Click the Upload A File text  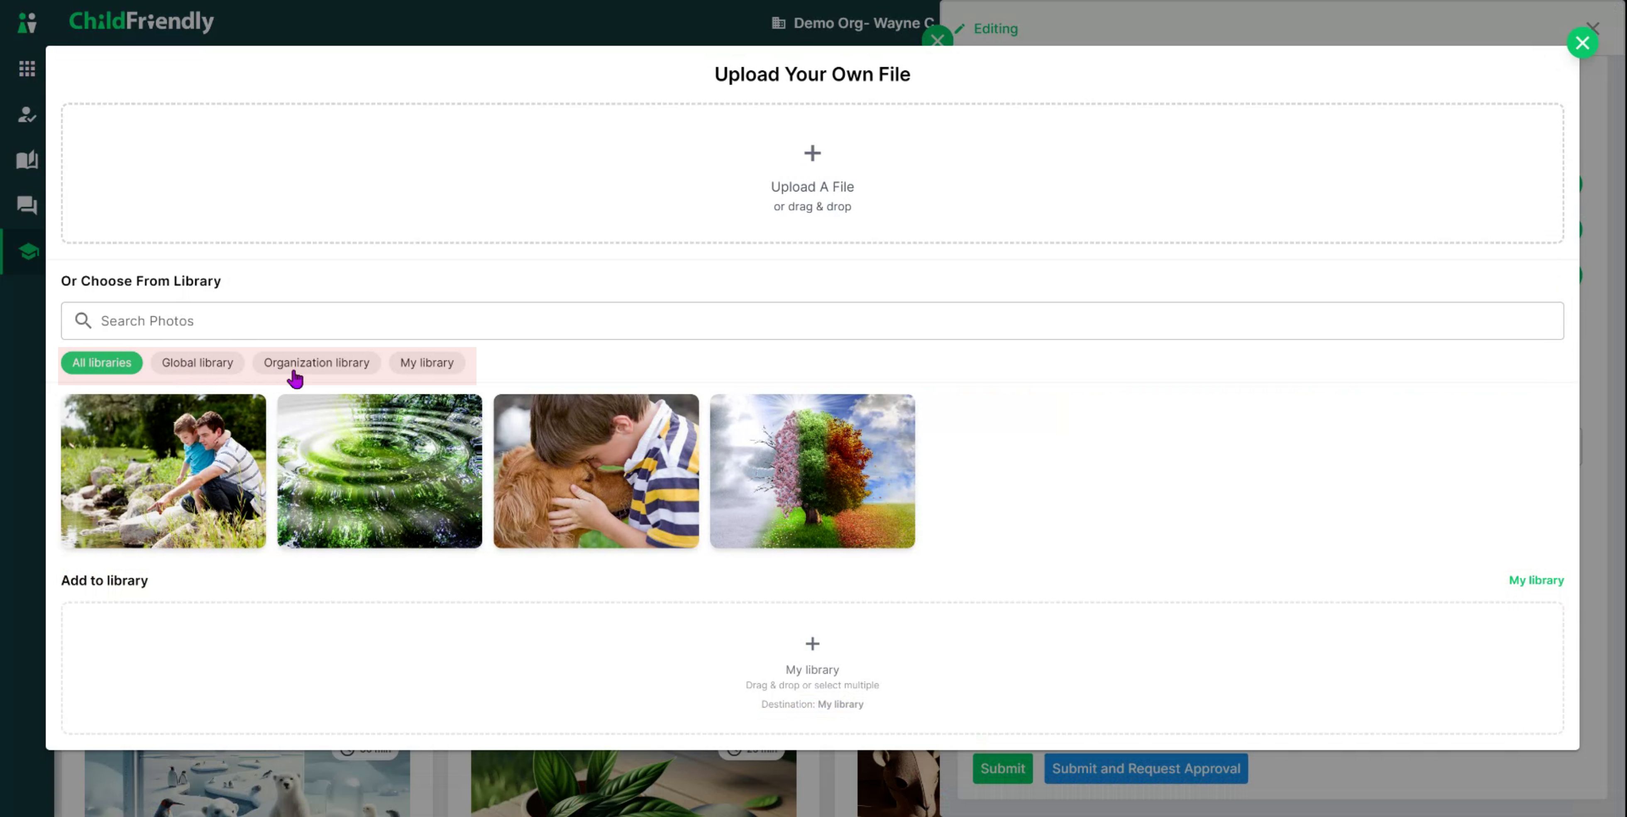812,186
